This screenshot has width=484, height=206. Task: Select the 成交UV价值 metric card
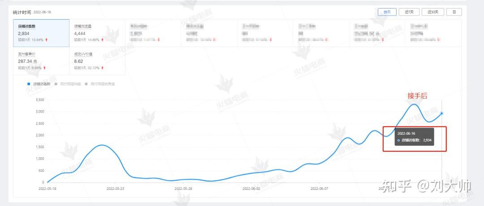point(97,60)
